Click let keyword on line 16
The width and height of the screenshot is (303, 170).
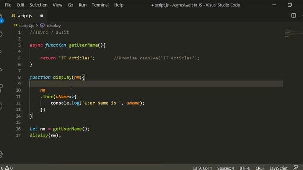point(34,129)
